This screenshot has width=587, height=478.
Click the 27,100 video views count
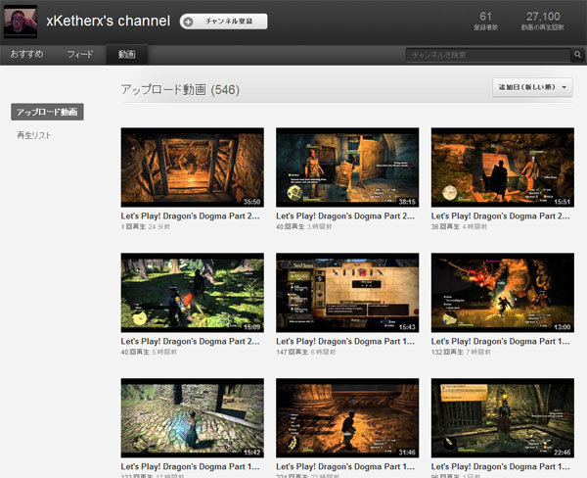[x=543, y=17]
